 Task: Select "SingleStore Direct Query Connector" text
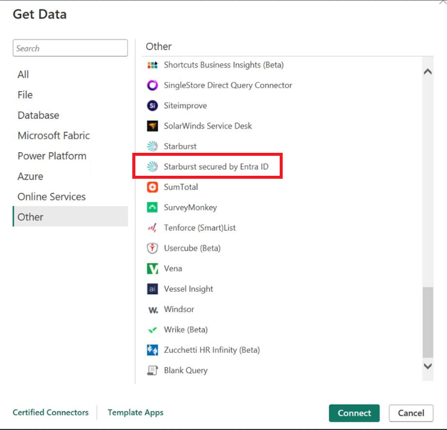pyautogui.click(x=228, y=85)
